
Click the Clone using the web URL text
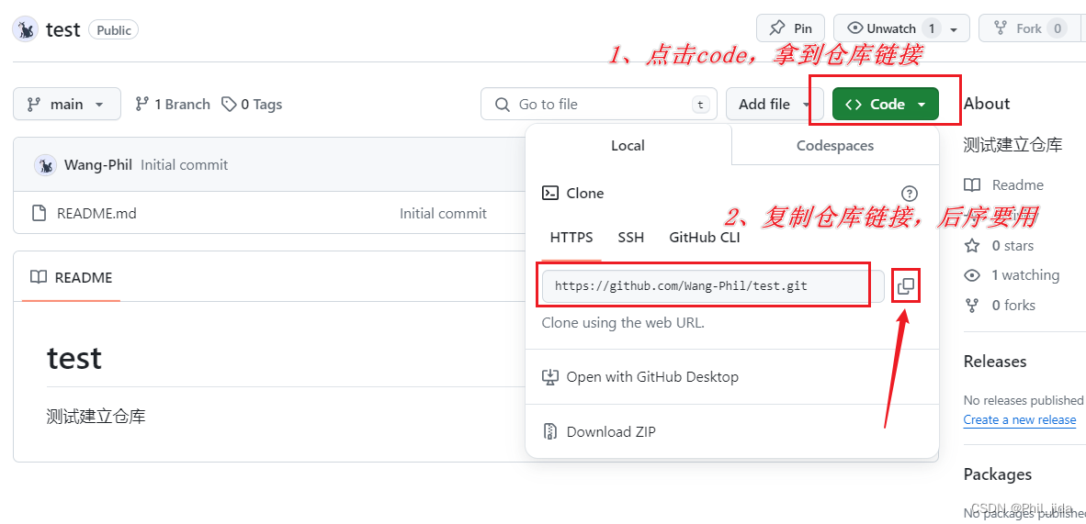point(623,323)
